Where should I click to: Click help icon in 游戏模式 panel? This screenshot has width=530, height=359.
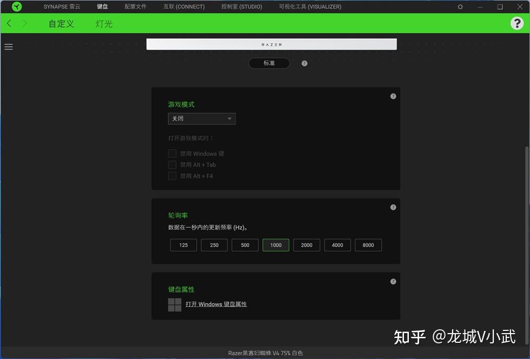click(x=393, y=97)
